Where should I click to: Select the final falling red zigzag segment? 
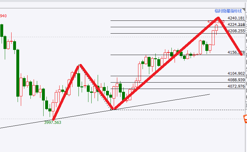coord(230,36)
